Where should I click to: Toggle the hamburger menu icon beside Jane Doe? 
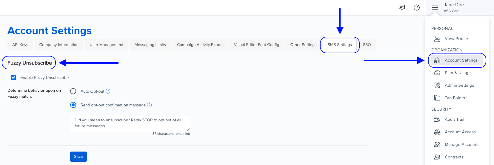tap(435, 7)
